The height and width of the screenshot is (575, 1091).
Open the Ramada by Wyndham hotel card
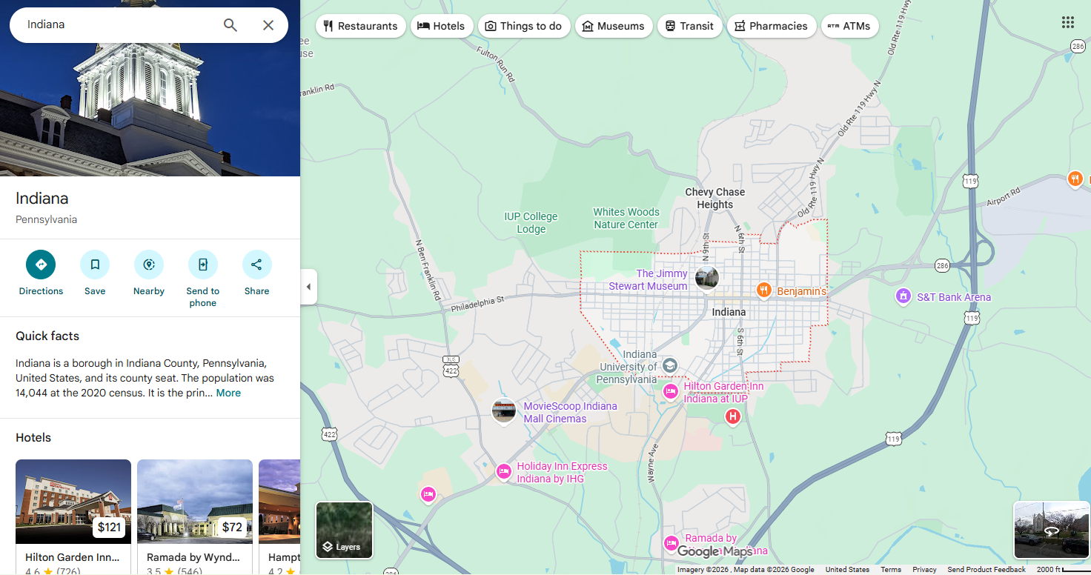tap(195, 516)
